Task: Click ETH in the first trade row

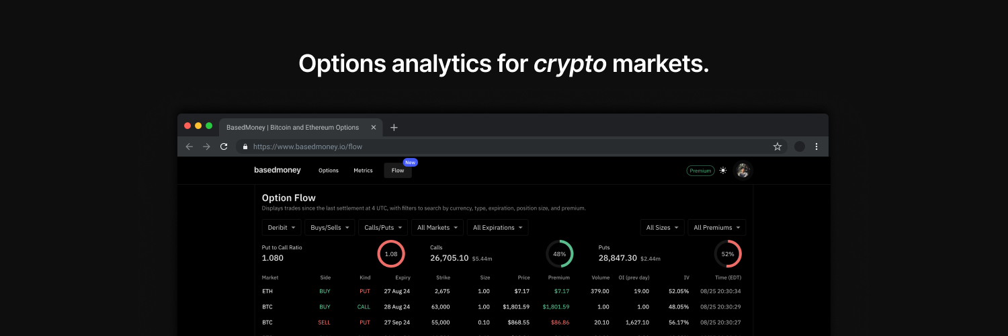Action: point(267,291)
